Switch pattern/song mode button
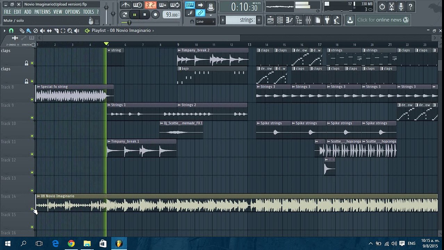 click(125, 15)
